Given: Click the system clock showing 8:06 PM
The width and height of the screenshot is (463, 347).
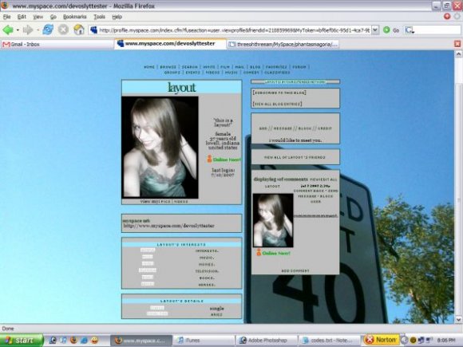Looking at the screenshot, I should coord(446,340).
